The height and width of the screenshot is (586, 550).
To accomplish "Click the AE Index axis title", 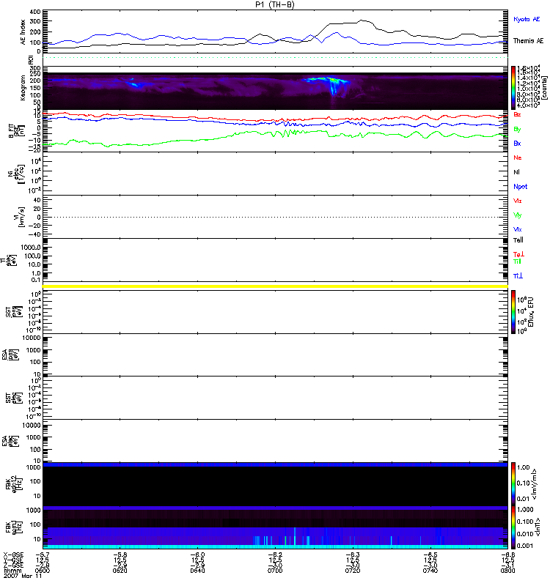I will click(23, 31).
